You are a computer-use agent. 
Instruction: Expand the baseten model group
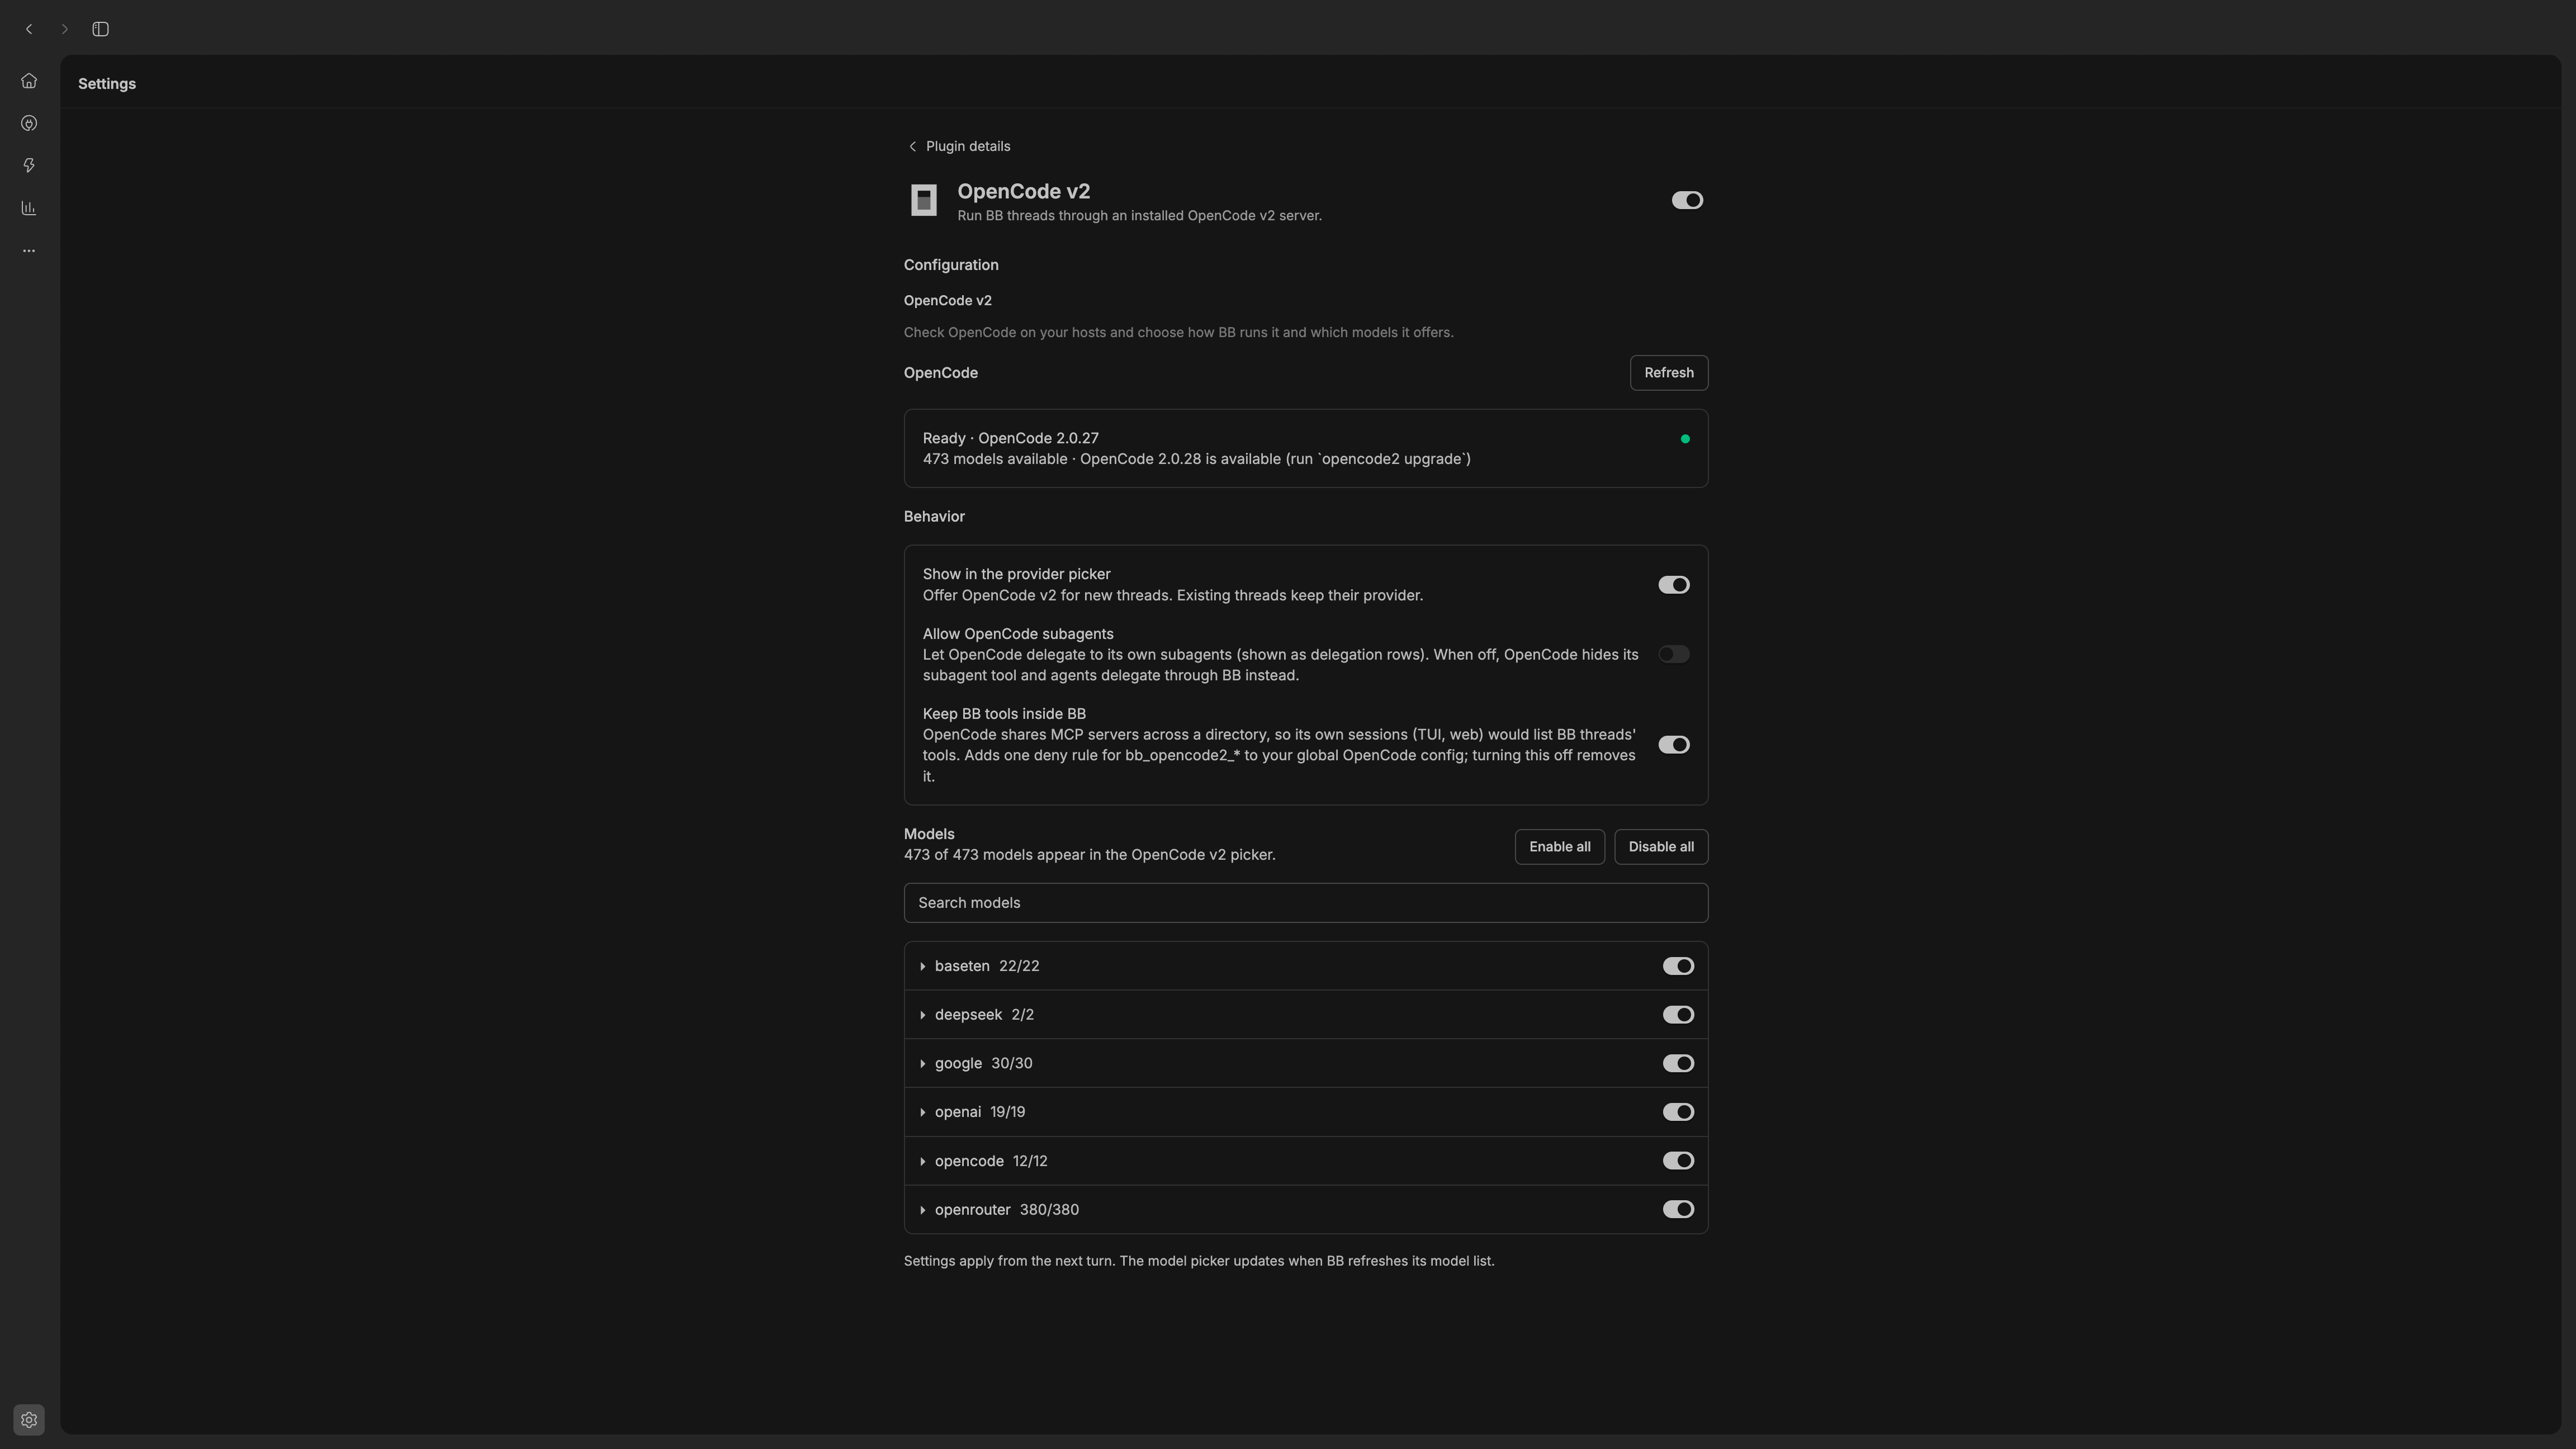tap(922, 966)
